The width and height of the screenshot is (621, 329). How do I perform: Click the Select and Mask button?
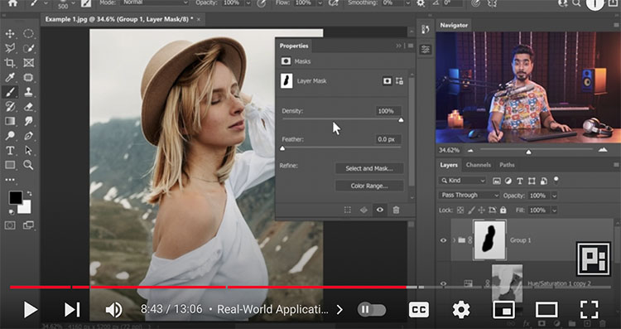pyautogui.click(x=369, y=168)
